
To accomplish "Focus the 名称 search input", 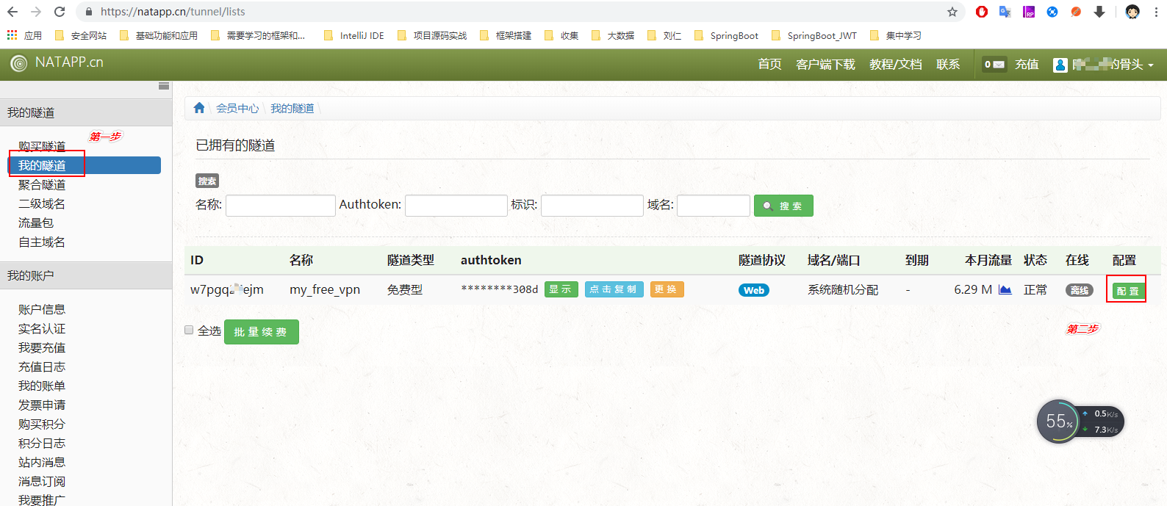I will point(281,206).
